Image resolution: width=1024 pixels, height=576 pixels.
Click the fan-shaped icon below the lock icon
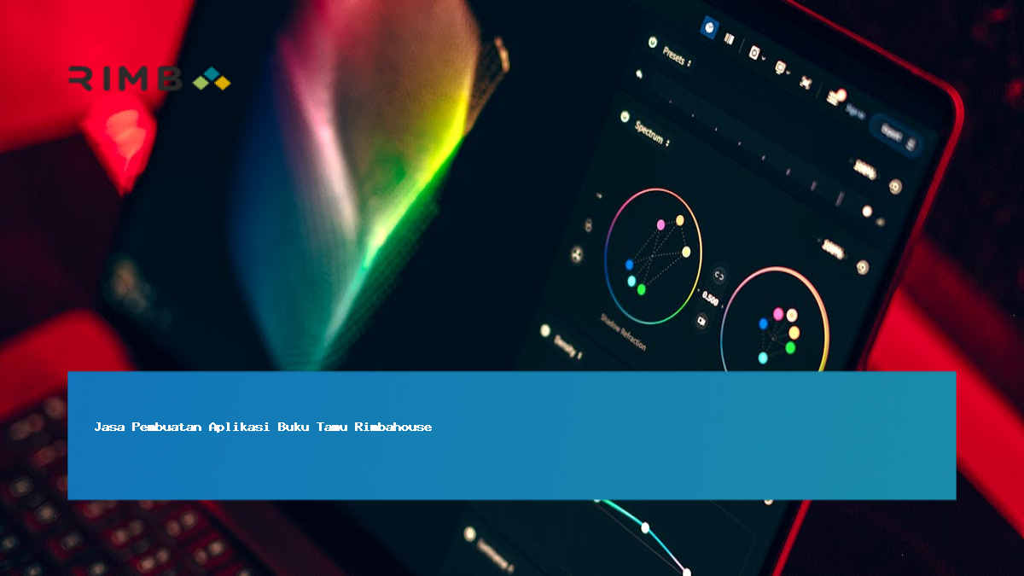coord(576,254)
